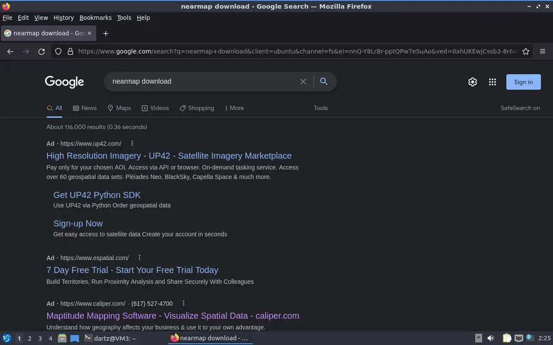Click the taskbar clock showing 2:25
553x345 pixels.
[544, 338]
